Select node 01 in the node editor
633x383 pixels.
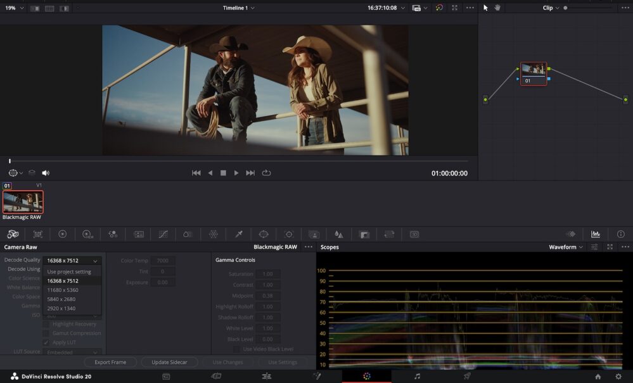(534, 73)
